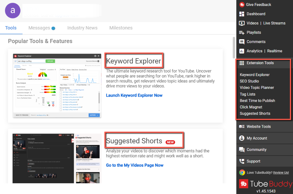Toggle the keyword checkbox in the preview
This screenshot has height=194, width=293.
click(x=15, y=61)
